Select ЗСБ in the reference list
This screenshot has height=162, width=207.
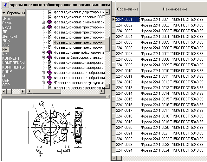coord(5,45)
